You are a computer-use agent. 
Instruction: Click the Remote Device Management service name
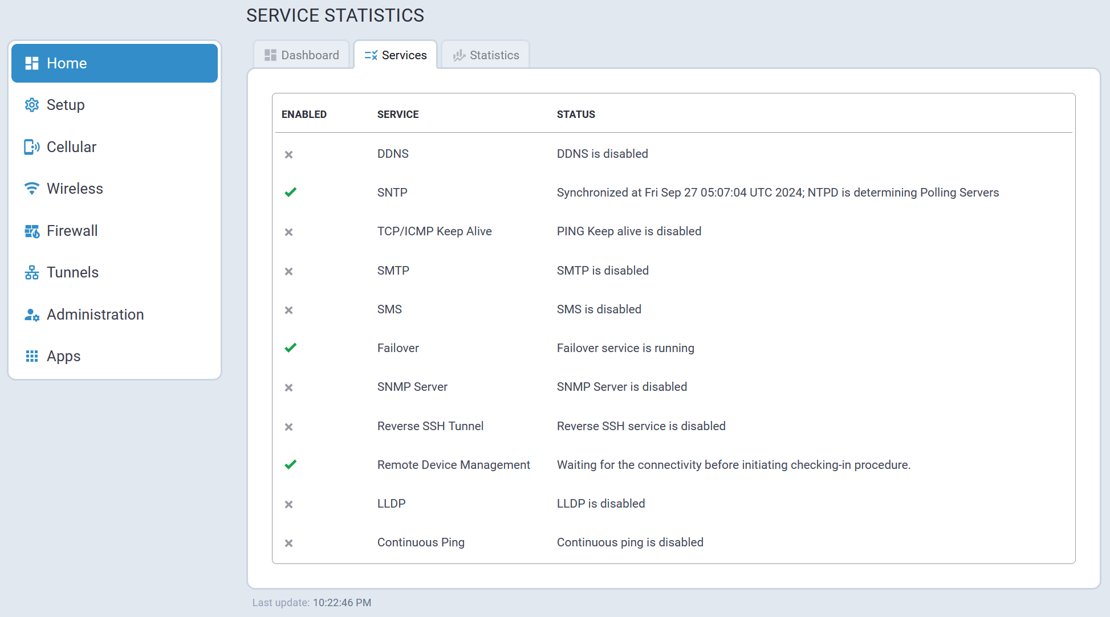(453, 465)
